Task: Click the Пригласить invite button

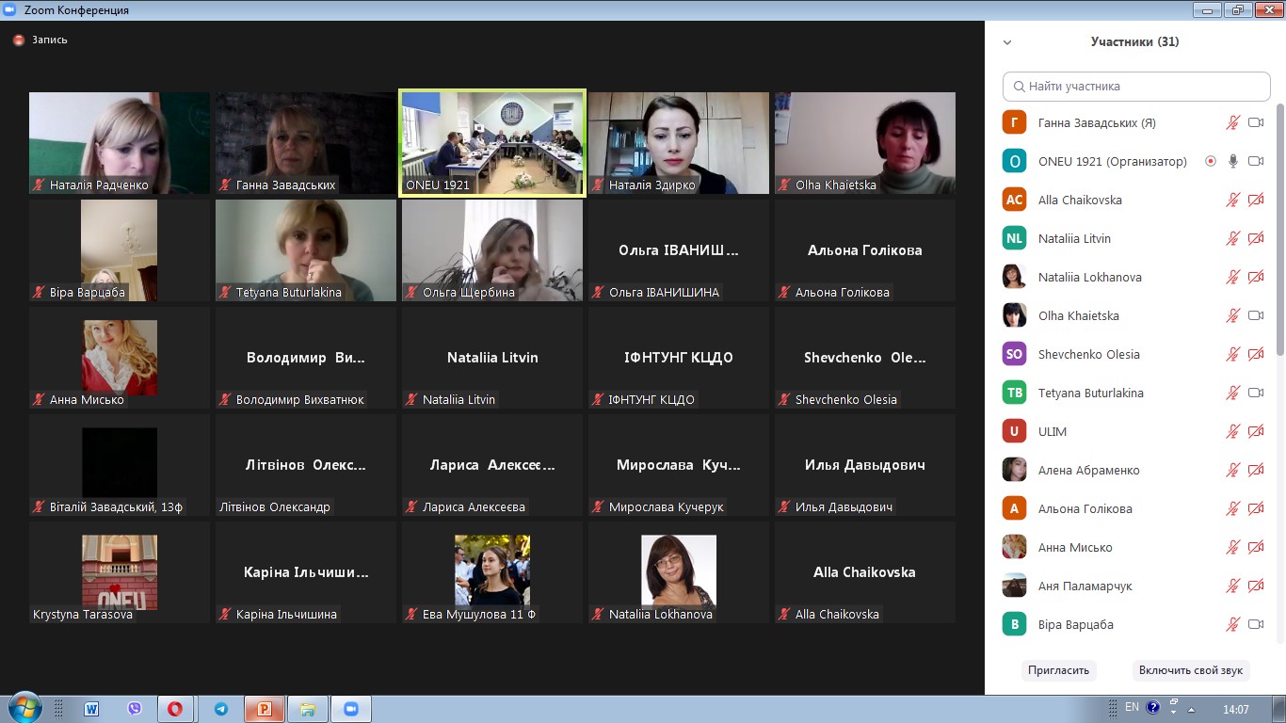Action: click(x=1059, y=670)
